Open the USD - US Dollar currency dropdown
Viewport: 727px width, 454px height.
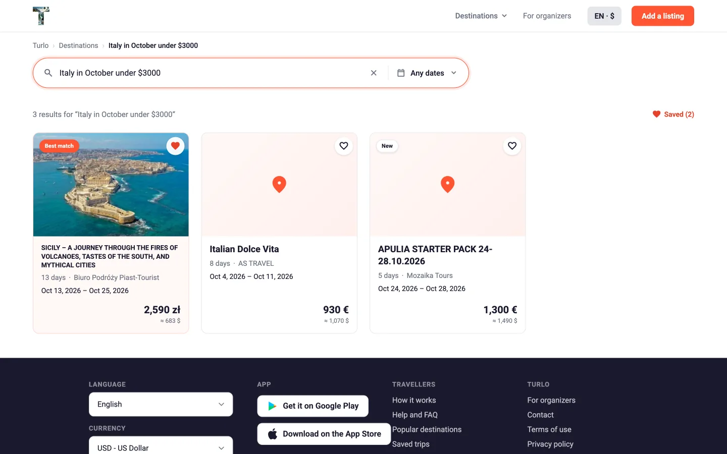pos(161,447)
